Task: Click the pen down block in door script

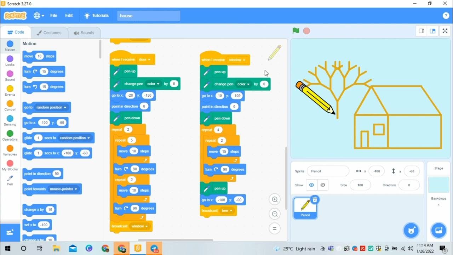Action: click(x=126, y=118)
